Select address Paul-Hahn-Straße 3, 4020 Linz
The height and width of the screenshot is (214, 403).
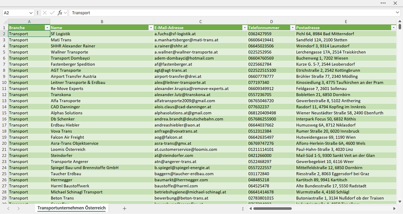point(346,149)
